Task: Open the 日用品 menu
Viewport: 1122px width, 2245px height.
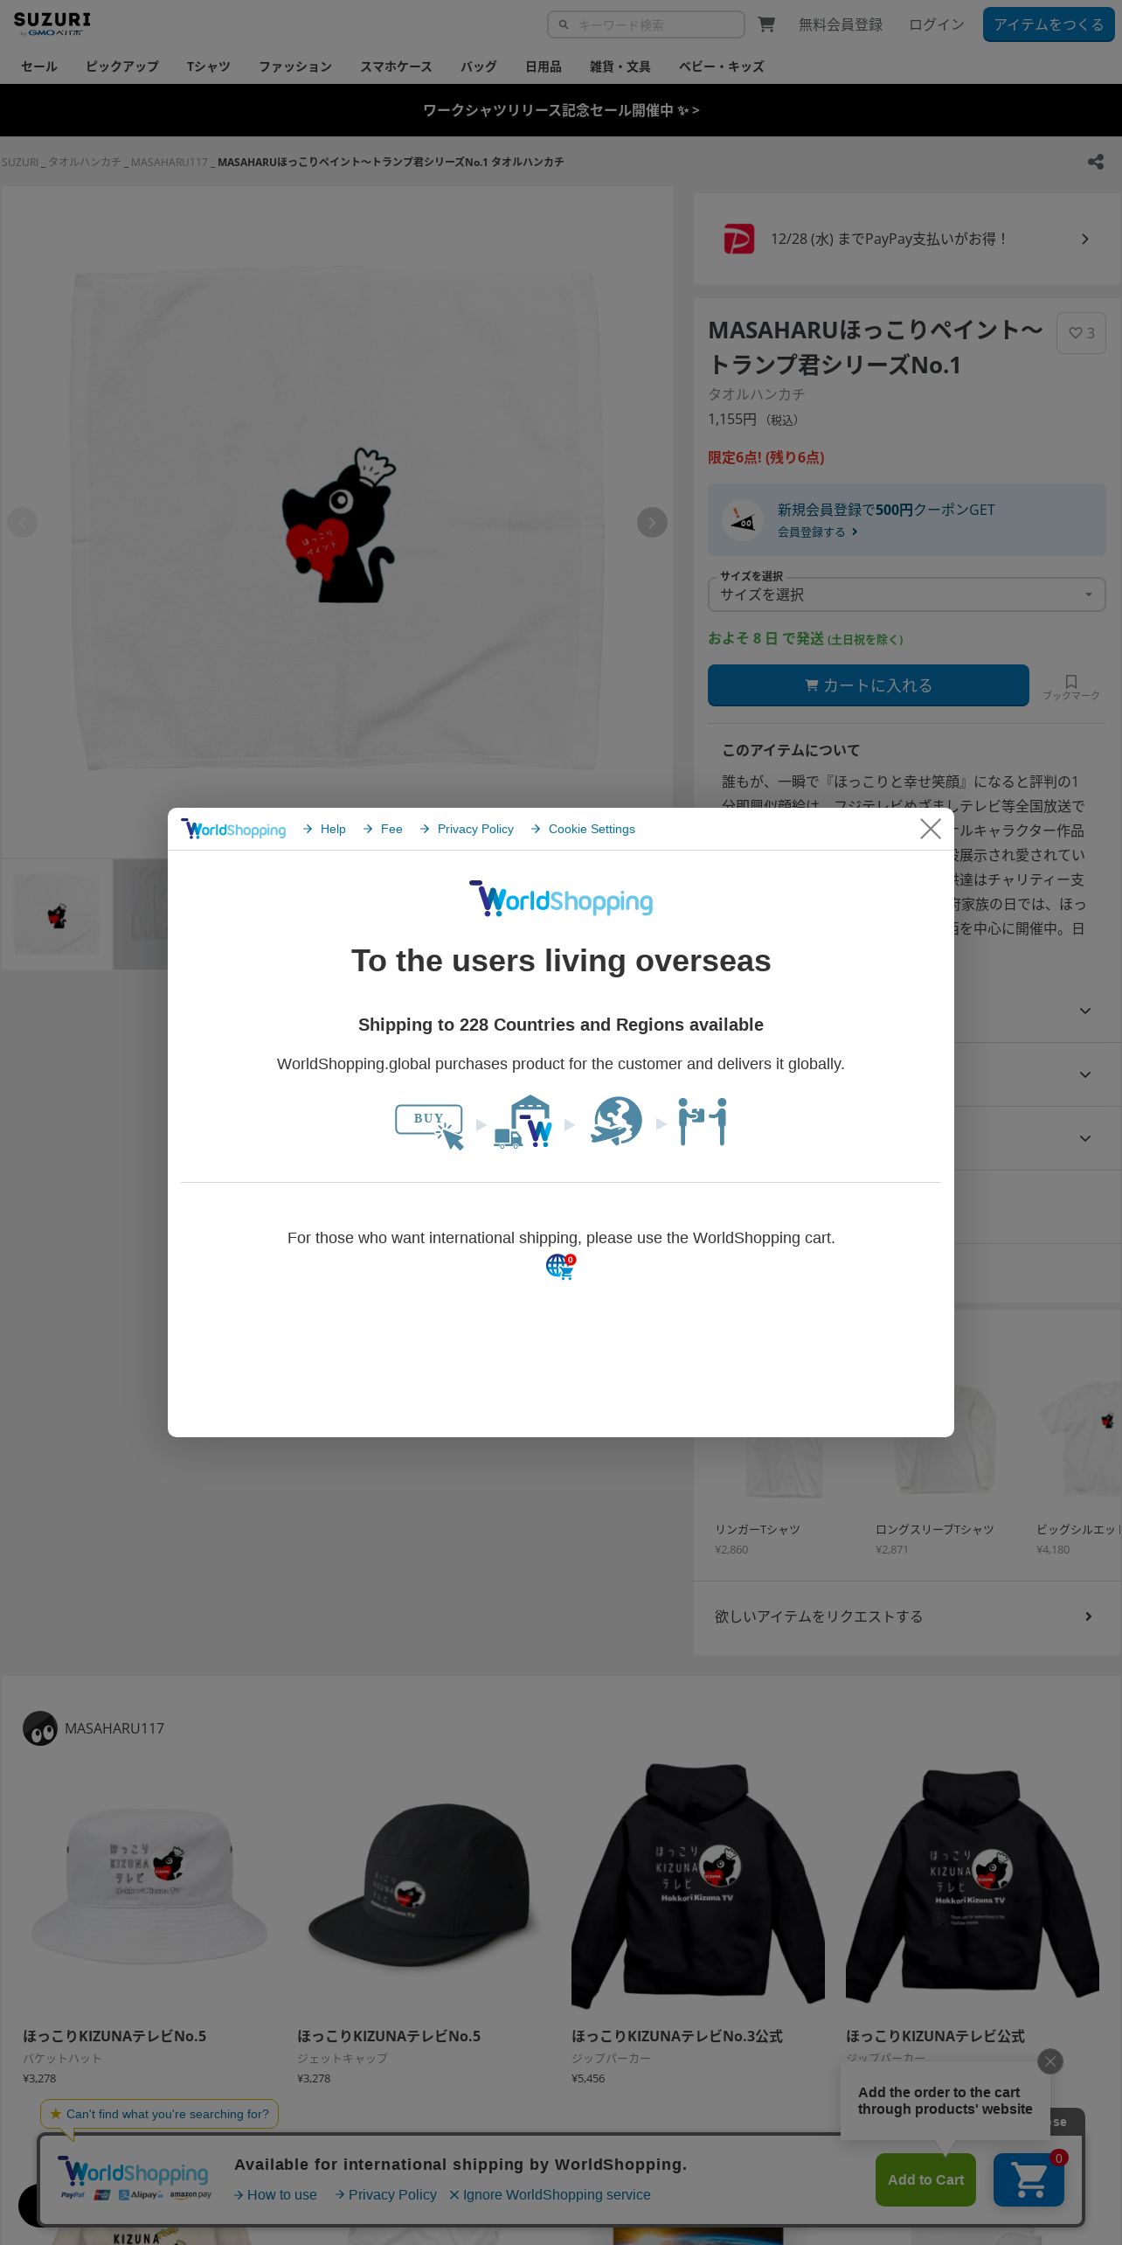Action: (544, 66)
